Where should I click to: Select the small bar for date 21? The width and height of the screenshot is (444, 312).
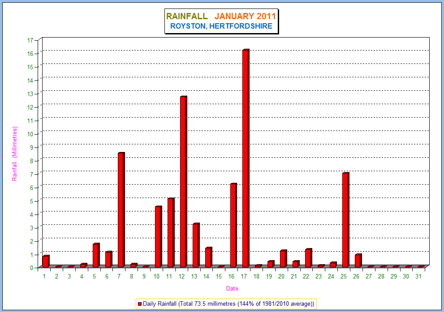point(296,264)
